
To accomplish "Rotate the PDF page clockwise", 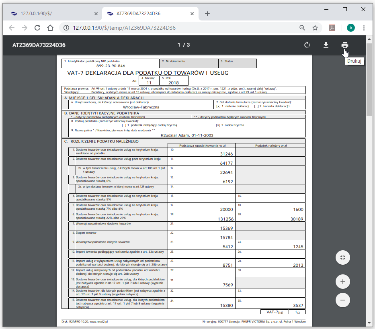I will (x=307, y=45).
